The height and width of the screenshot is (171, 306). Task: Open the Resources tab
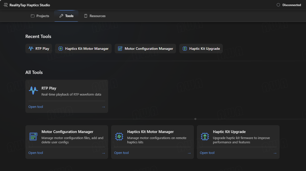tap(95, 16)
